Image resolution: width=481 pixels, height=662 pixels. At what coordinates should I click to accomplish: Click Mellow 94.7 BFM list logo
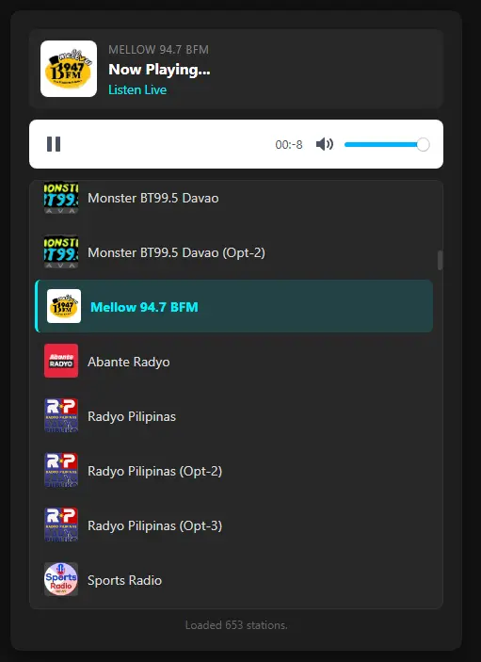pos(64,306)
